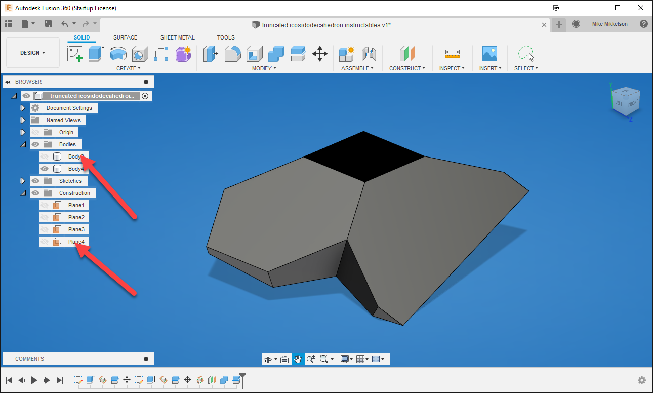Activate the Extrude tool
653x393 pixels.
pos(96,53)
